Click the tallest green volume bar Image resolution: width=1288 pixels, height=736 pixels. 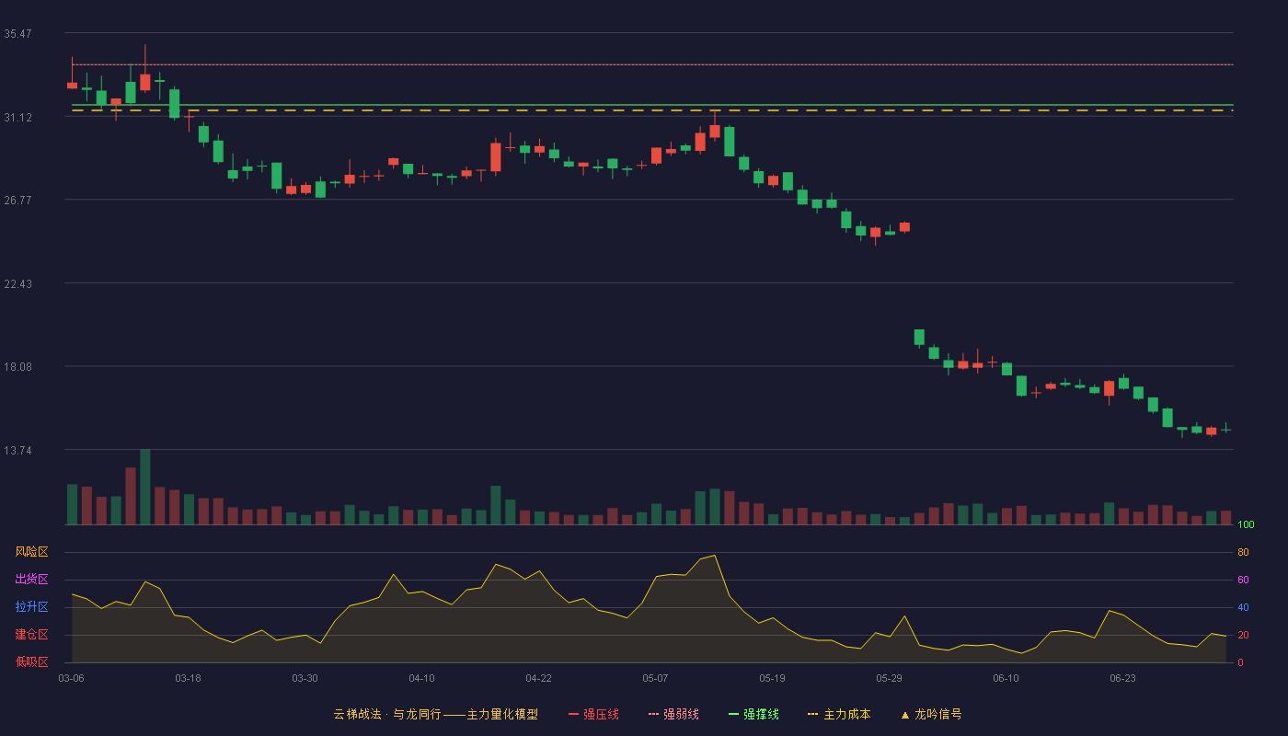coord(145,487)
